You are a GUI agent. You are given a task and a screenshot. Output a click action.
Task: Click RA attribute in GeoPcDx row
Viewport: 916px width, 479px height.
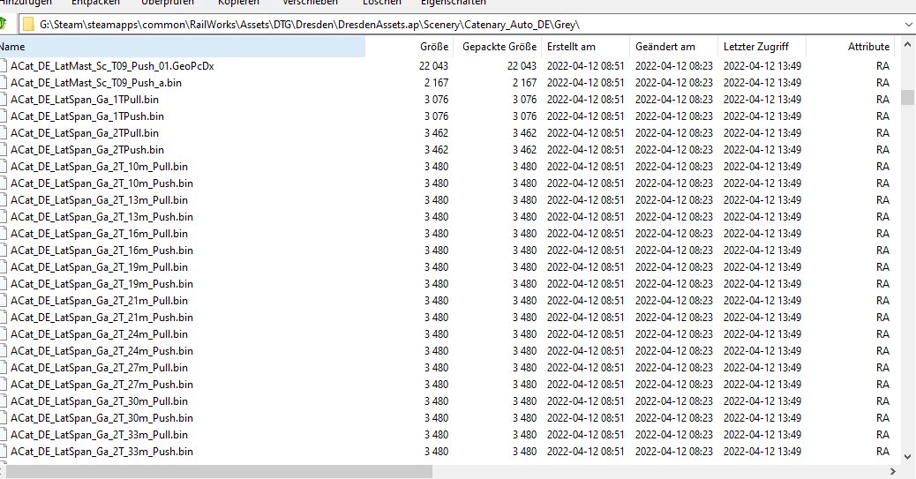click(882, 66)
